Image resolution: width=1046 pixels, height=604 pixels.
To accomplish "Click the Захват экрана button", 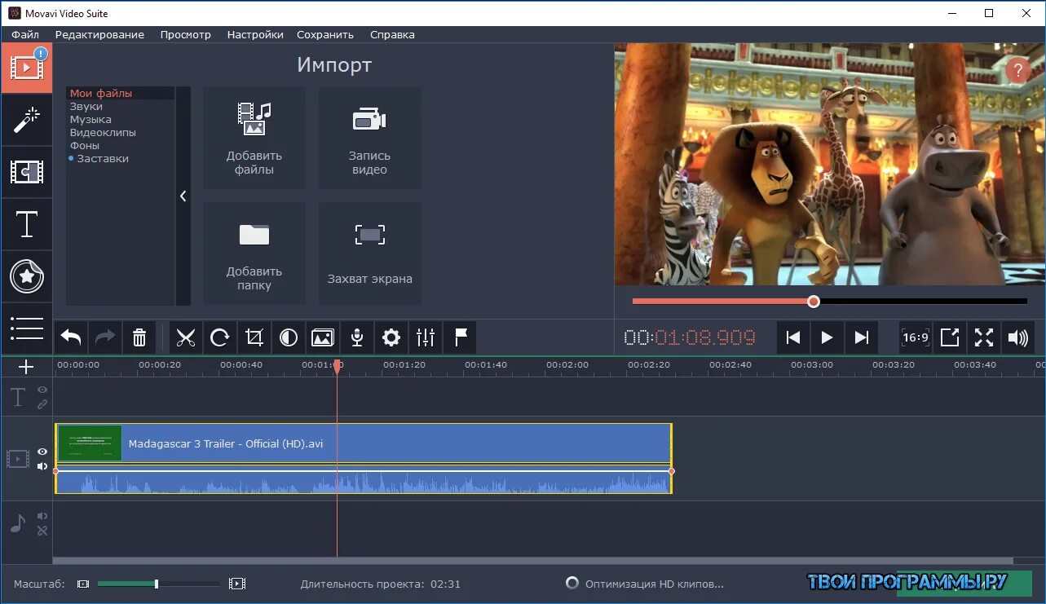I will pyautogui.click(x=370, y=254).
